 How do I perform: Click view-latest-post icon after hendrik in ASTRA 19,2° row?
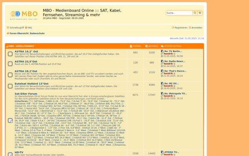[175, 54]
